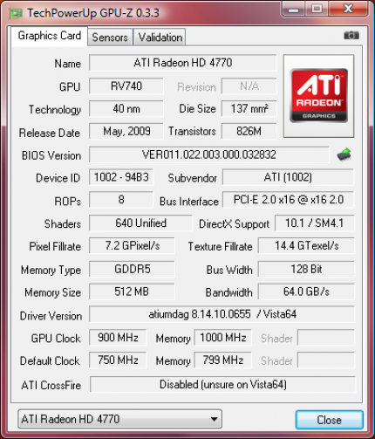Minimize the GPU-Z window
This screenshot has width=375, height=439.
[x=293, y=9]
